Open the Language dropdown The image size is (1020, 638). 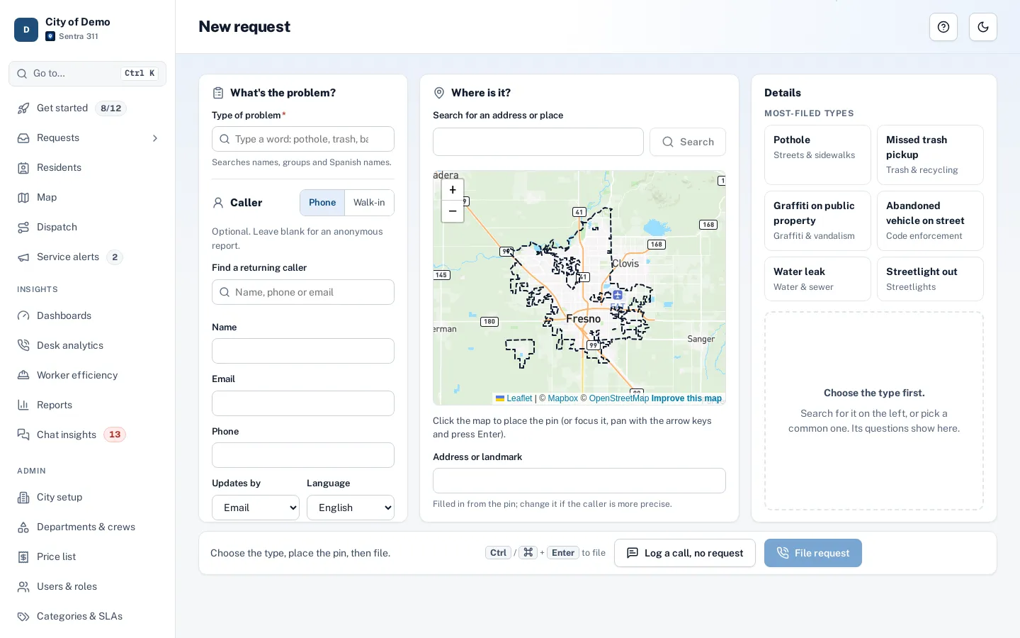(351, 508)
